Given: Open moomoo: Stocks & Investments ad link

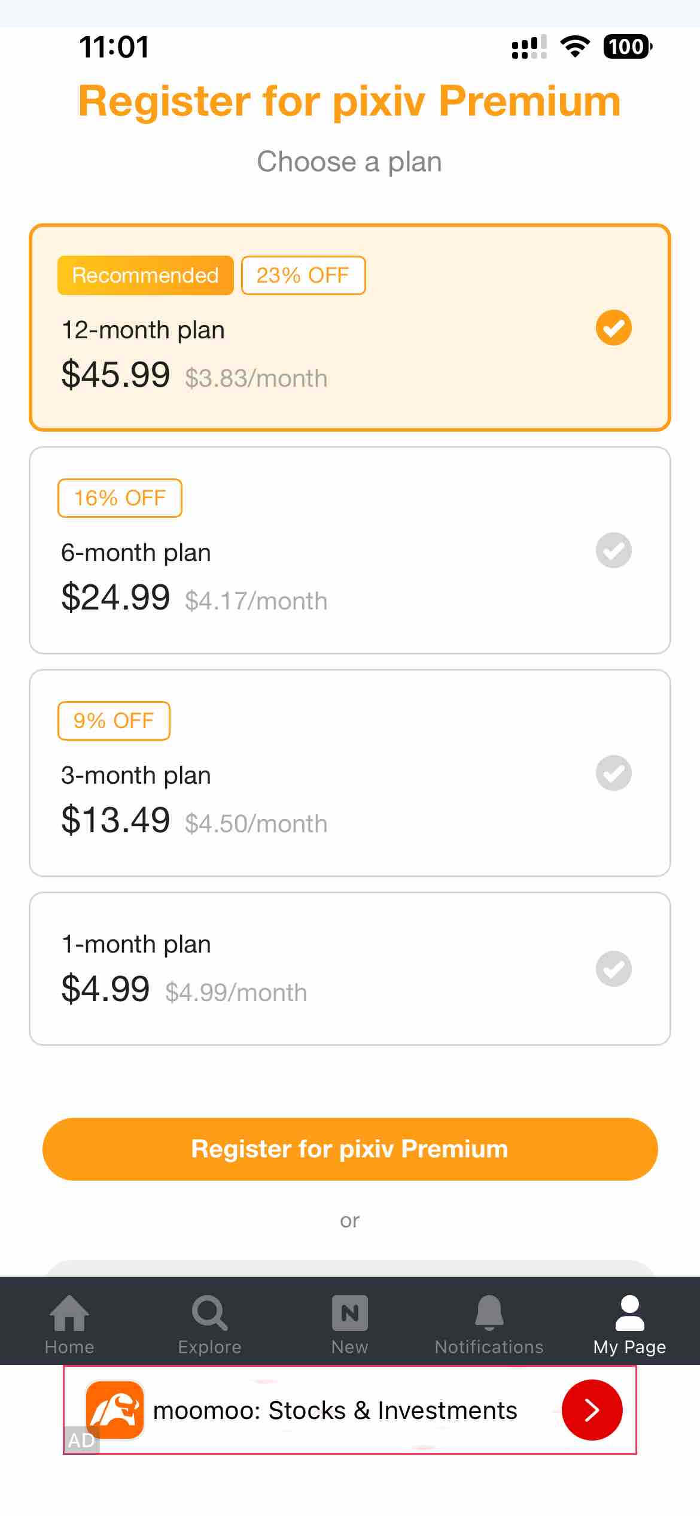Looking at the screenshot, I should [335, 1411].
